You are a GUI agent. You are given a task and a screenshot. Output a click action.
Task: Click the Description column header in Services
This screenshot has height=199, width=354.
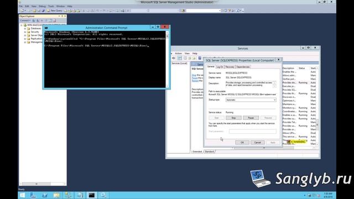(x=288, y=68)
